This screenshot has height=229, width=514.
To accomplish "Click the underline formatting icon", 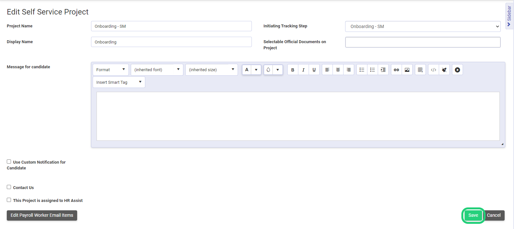I will [314, 70].
